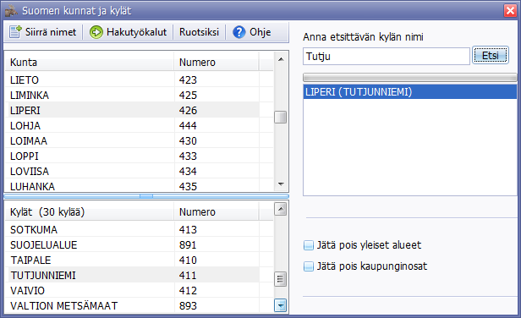Click village list scrollbar thumb
This screenshot has height=318, width=521.
[281, 279]
